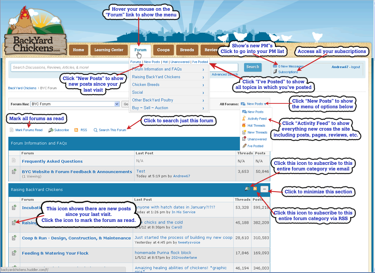The height and width of the screenshot is (273, 375).
Task: Click the pencil icon for I've Posted
Action: [x=244, y=146]
